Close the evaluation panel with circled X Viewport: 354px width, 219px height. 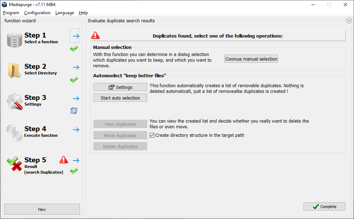click(349, 21)
